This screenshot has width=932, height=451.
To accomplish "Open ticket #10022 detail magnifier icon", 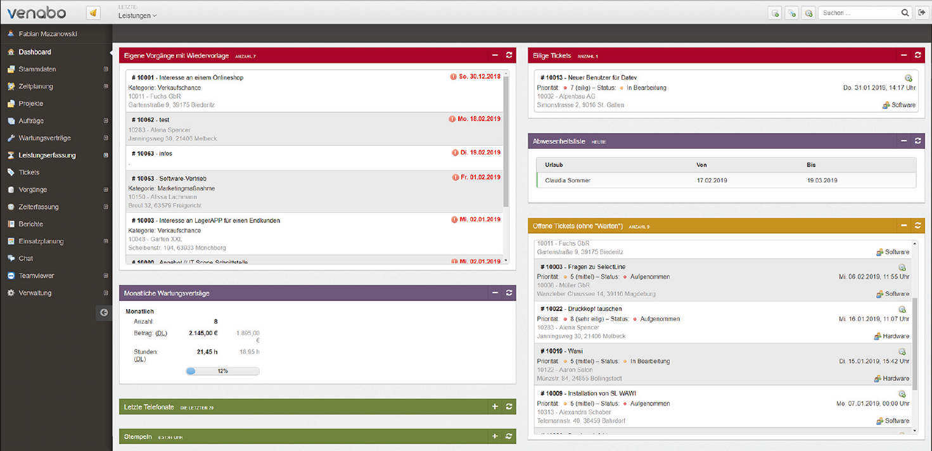I will pos(902,310).
